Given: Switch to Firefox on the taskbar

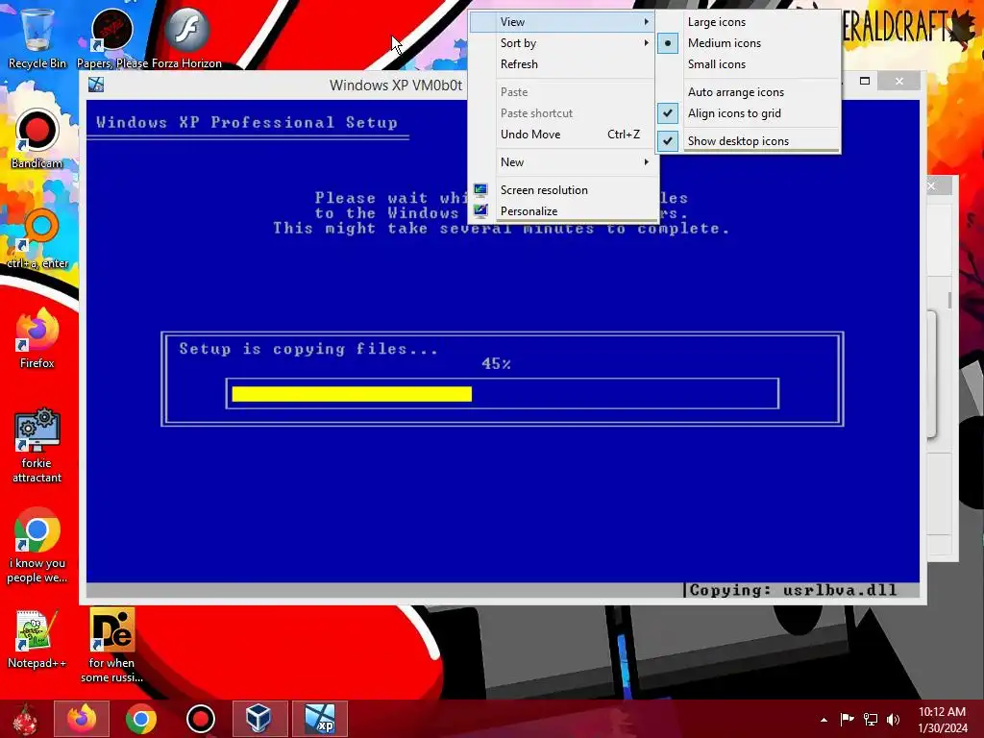Looking at the screenshot, I should click(x=82, y=719).
